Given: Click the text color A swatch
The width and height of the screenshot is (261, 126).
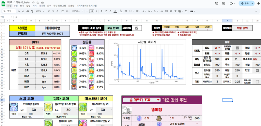Looking at the screenshot, I should [x=115, y=11].
